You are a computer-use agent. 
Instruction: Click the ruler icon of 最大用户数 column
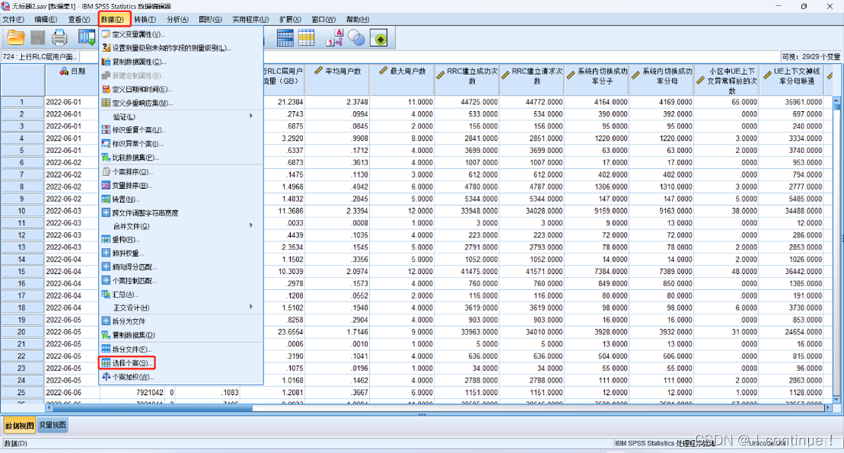point(383,70)
